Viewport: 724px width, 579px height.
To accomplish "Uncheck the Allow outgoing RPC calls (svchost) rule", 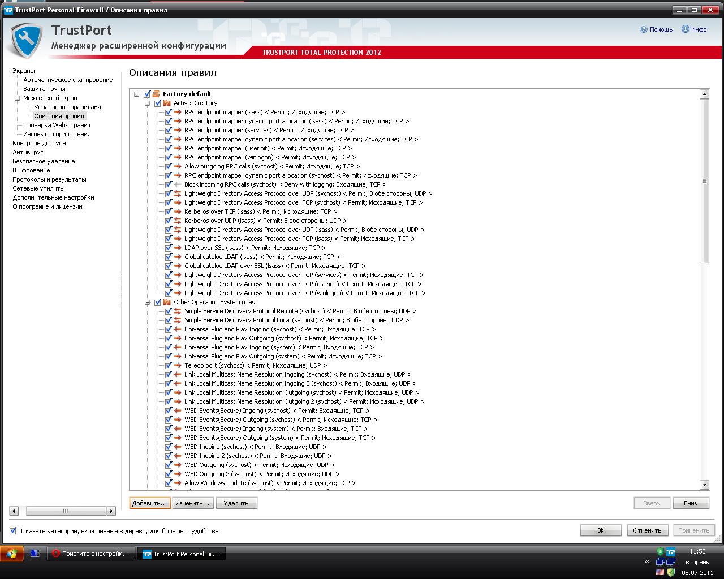I will click(169, 166).
